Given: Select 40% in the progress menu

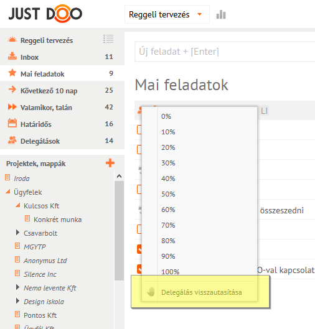Looking at the screenshot, I should click(168, 178).
